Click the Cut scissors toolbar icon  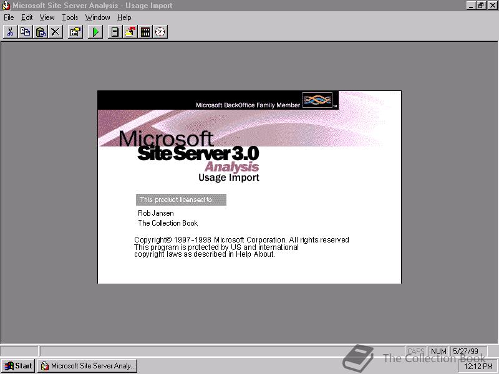pos(10,32)
